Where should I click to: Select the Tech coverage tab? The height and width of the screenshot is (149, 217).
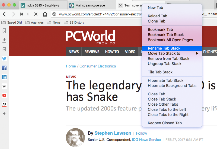point(133,5)
